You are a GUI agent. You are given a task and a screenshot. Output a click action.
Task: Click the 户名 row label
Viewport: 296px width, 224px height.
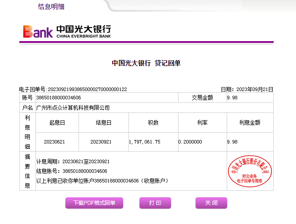pos(28,108)
